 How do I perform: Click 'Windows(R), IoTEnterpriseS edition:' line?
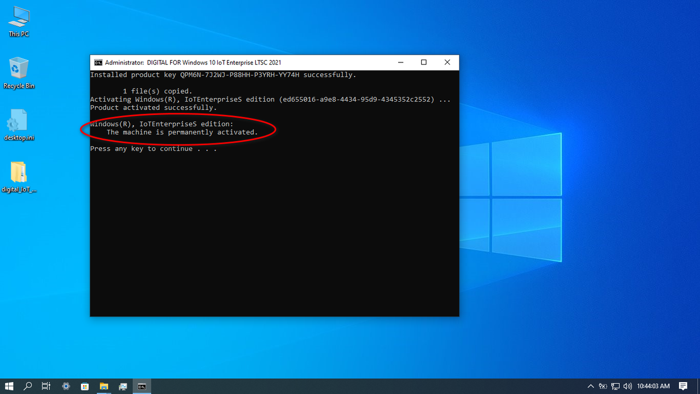[x=162, y=124]
